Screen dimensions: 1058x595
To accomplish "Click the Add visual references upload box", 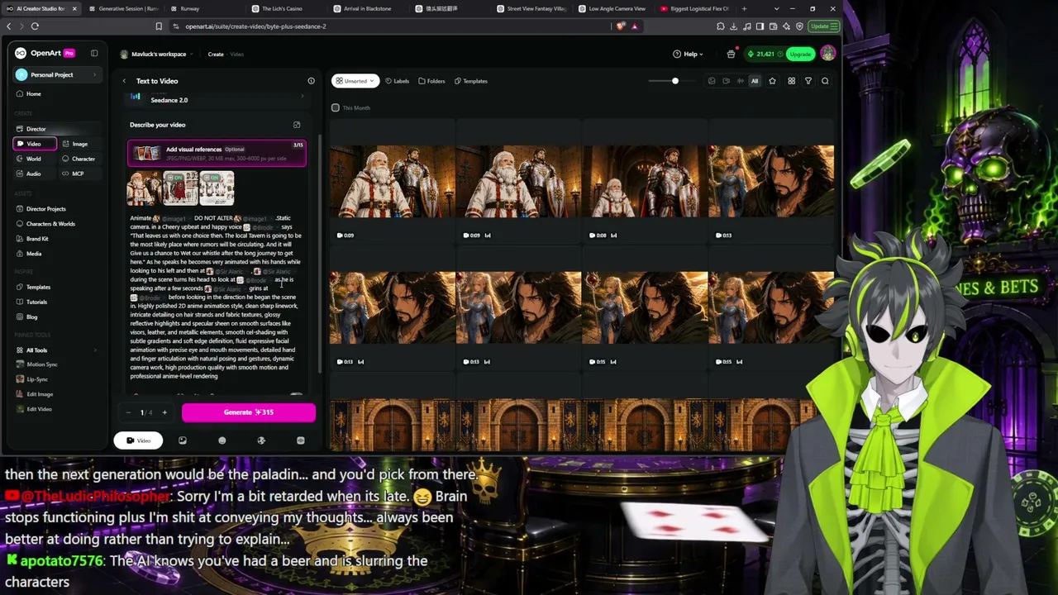I will coord(217,153).
